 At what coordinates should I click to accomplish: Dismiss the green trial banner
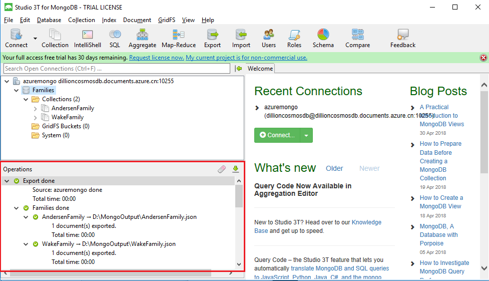coord(483,58)
